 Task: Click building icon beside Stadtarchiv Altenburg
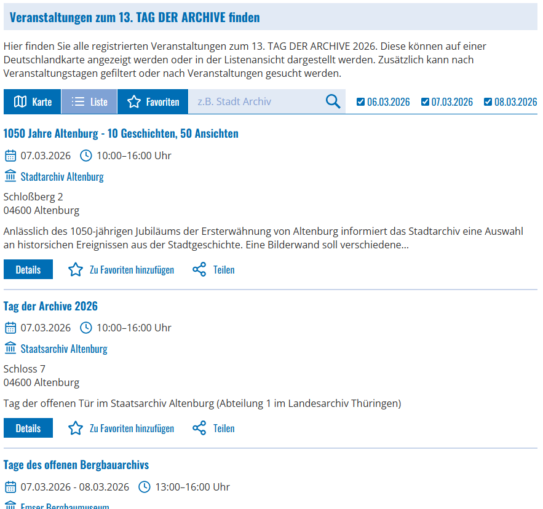tap(10, 176)
